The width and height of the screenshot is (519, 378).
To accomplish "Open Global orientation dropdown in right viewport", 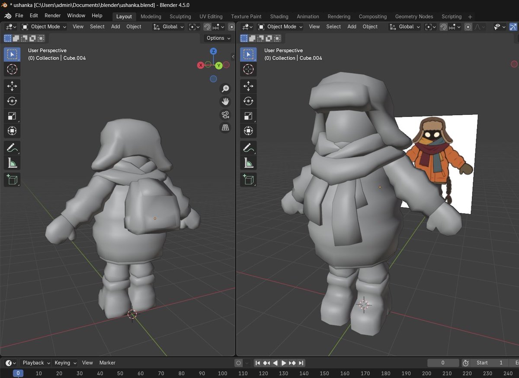I will 404,27.
